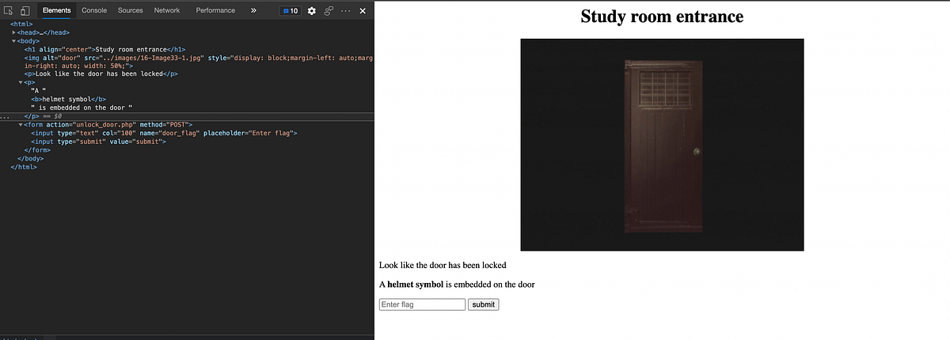Close the DevTools panel

point(363,11)
